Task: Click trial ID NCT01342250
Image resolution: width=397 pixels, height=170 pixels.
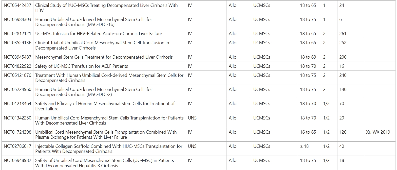Action: [17, 118]
